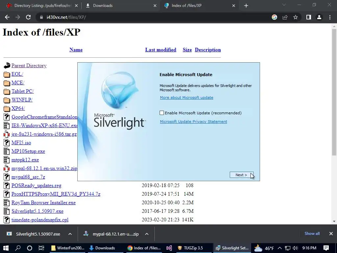Image resolution: width=337 pixels, height=253 pixels.
Task: Open More about Microsoft update link
Action: [186, 98]
